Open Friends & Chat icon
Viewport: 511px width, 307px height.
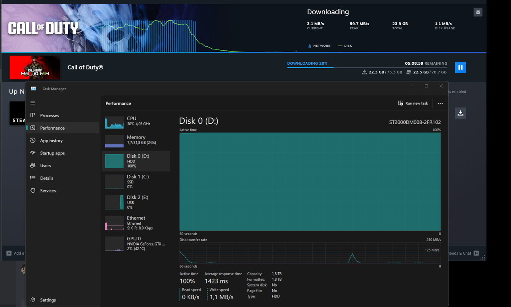476,253
